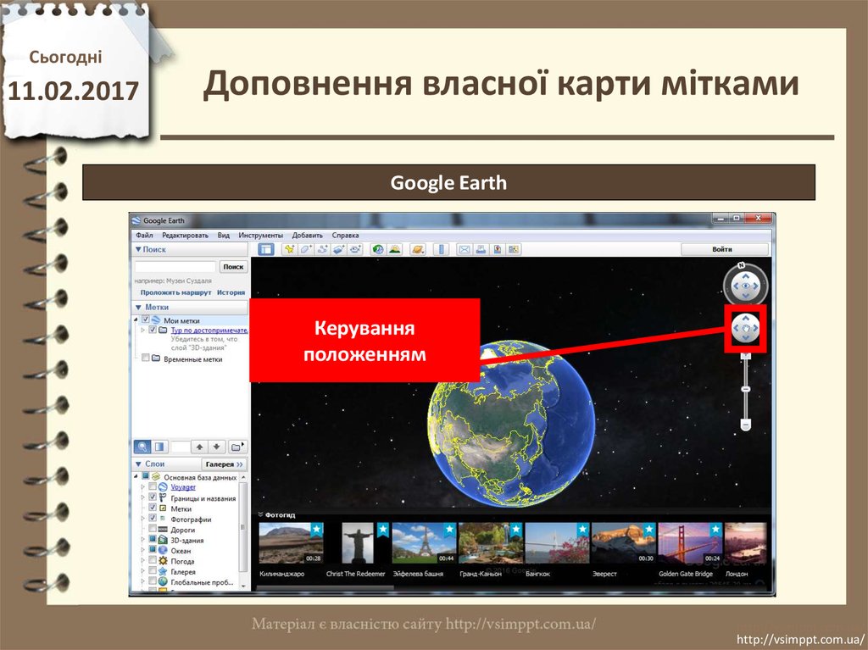Viewport: 868px width, 650px height.
Task: Open the Инструменты menu
Action: tap(261, 236)
